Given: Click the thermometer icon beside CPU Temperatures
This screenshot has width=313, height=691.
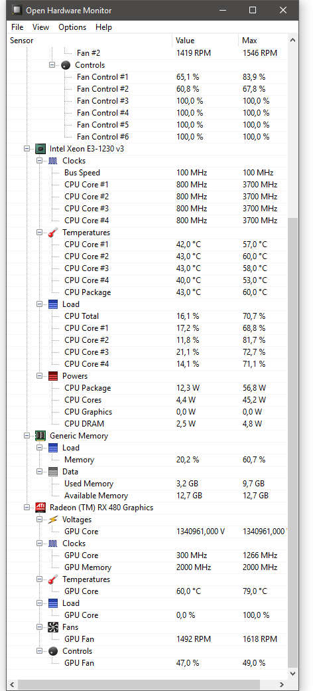Looking at the screenshot, I should point(53,233).
